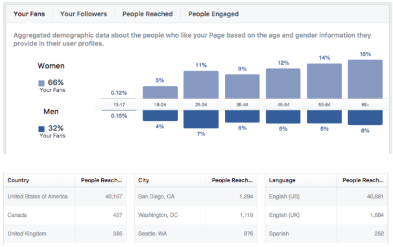393x247 pixels.
Task: Select the women 25-34 bar showing 11%
Action: click(201, 85)
